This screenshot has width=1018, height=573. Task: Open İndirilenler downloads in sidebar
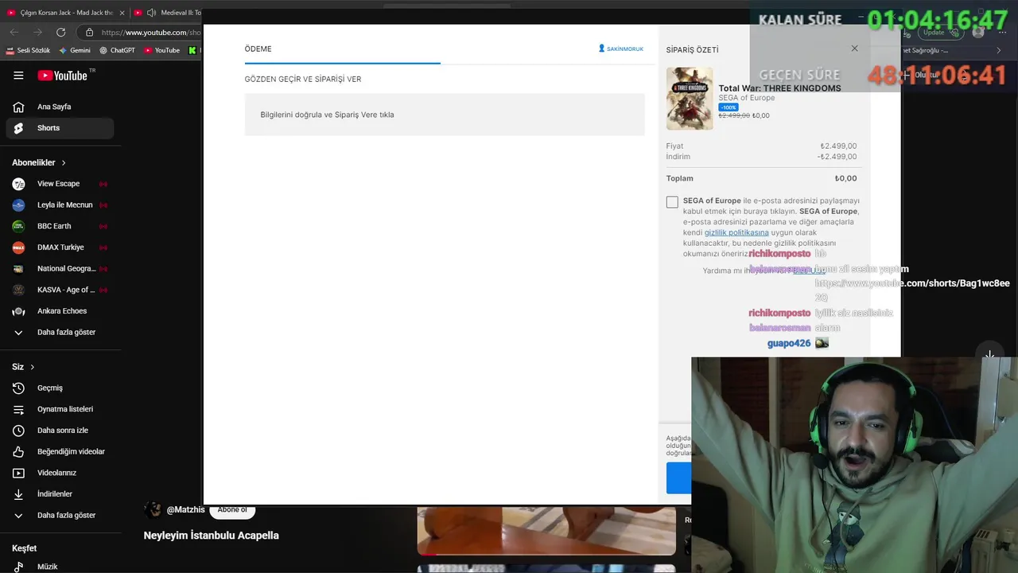tap(60, 494)
